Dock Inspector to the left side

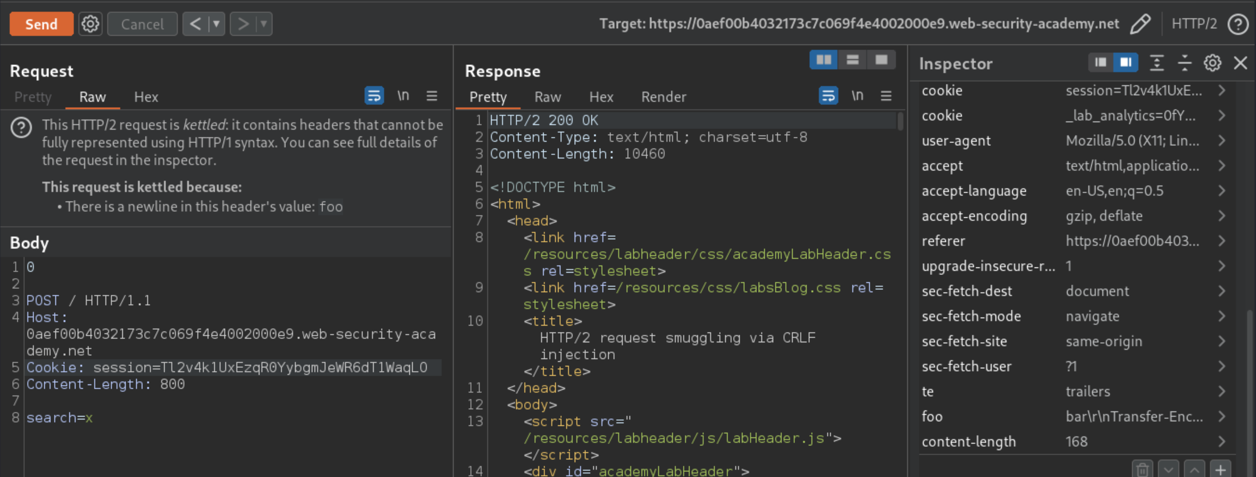[1101, 63]
